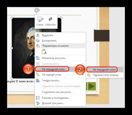The image size is (132, 115).
Task: Click the format picture icon
Action: coord(38,103)
